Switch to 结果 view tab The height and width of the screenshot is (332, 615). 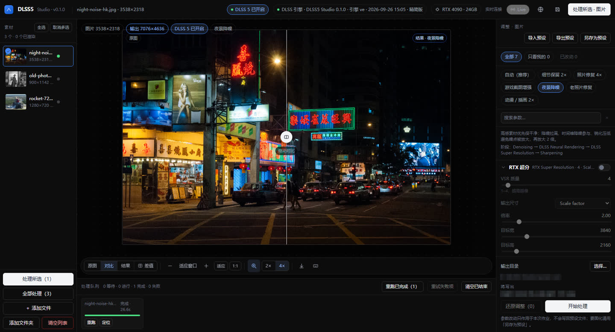pyautogui.click(x=126, y=266)
